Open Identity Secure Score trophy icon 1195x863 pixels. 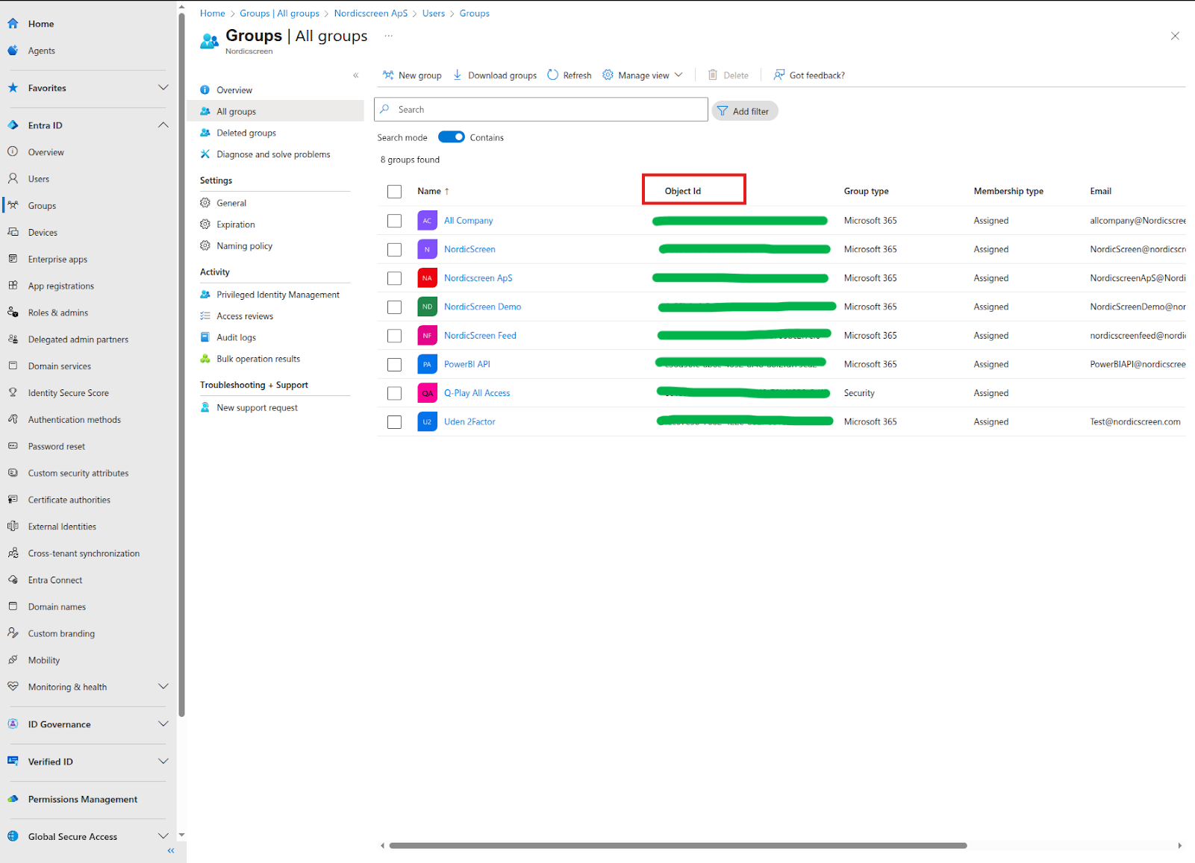13,393
